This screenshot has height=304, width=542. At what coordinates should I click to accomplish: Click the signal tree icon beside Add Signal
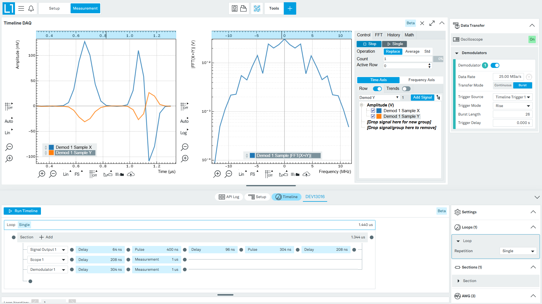click(x=438, y=97)
